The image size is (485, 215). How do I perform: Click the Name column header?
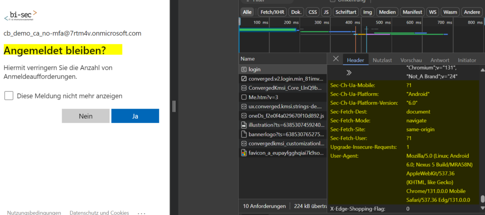(x=248, y=59)
